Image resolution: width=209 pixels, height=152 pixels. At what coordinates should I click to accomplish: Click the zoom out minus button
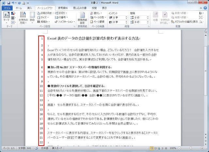[x=179, y=148]
